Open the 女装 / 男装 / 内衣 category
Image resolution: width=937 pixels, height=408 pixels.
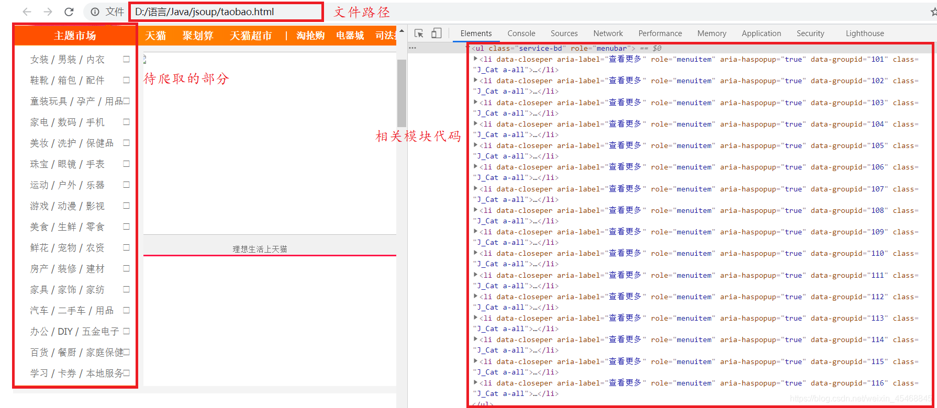(x=68, y=60)
